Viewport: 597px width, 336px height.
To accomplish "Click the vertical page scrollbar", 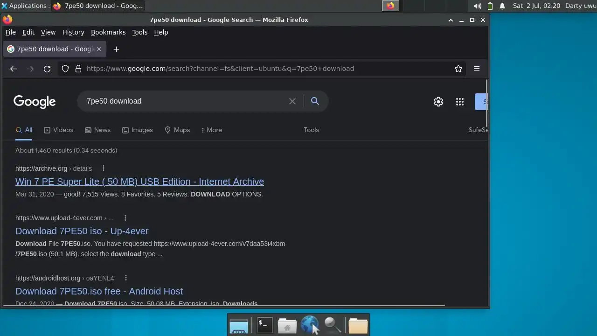I will [486, 103].
